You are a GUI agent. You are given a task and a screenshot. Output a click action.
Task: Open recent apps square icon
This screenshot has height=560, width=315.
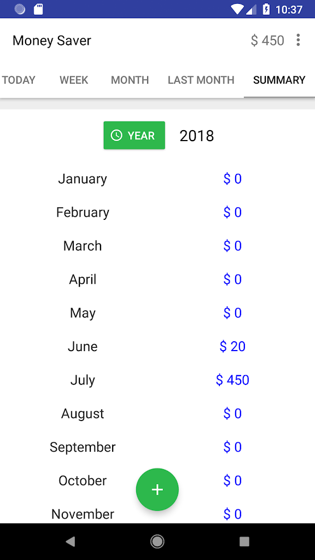click(x=244, y=541)
